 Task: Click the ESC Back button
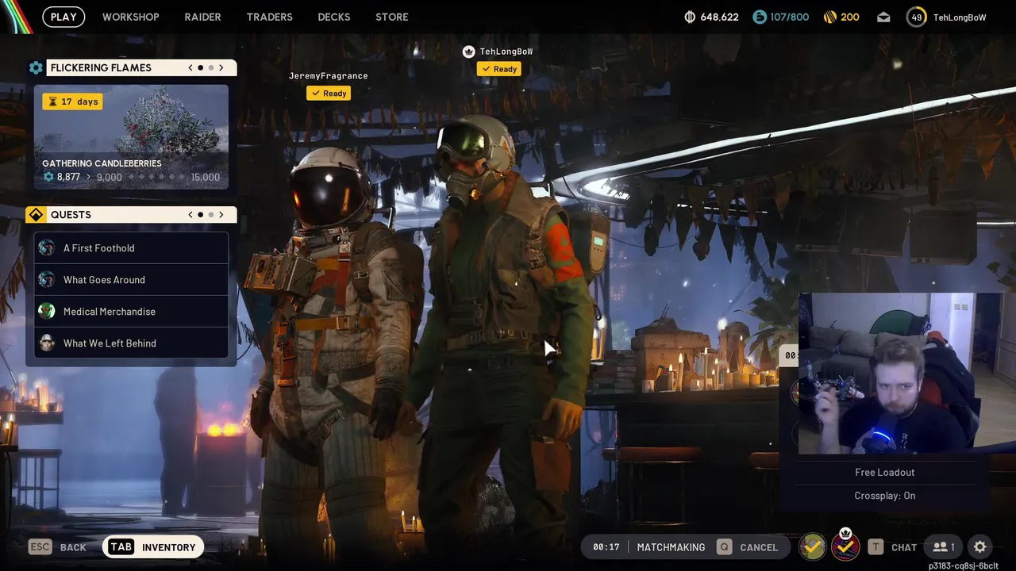(x=57, y=547)
